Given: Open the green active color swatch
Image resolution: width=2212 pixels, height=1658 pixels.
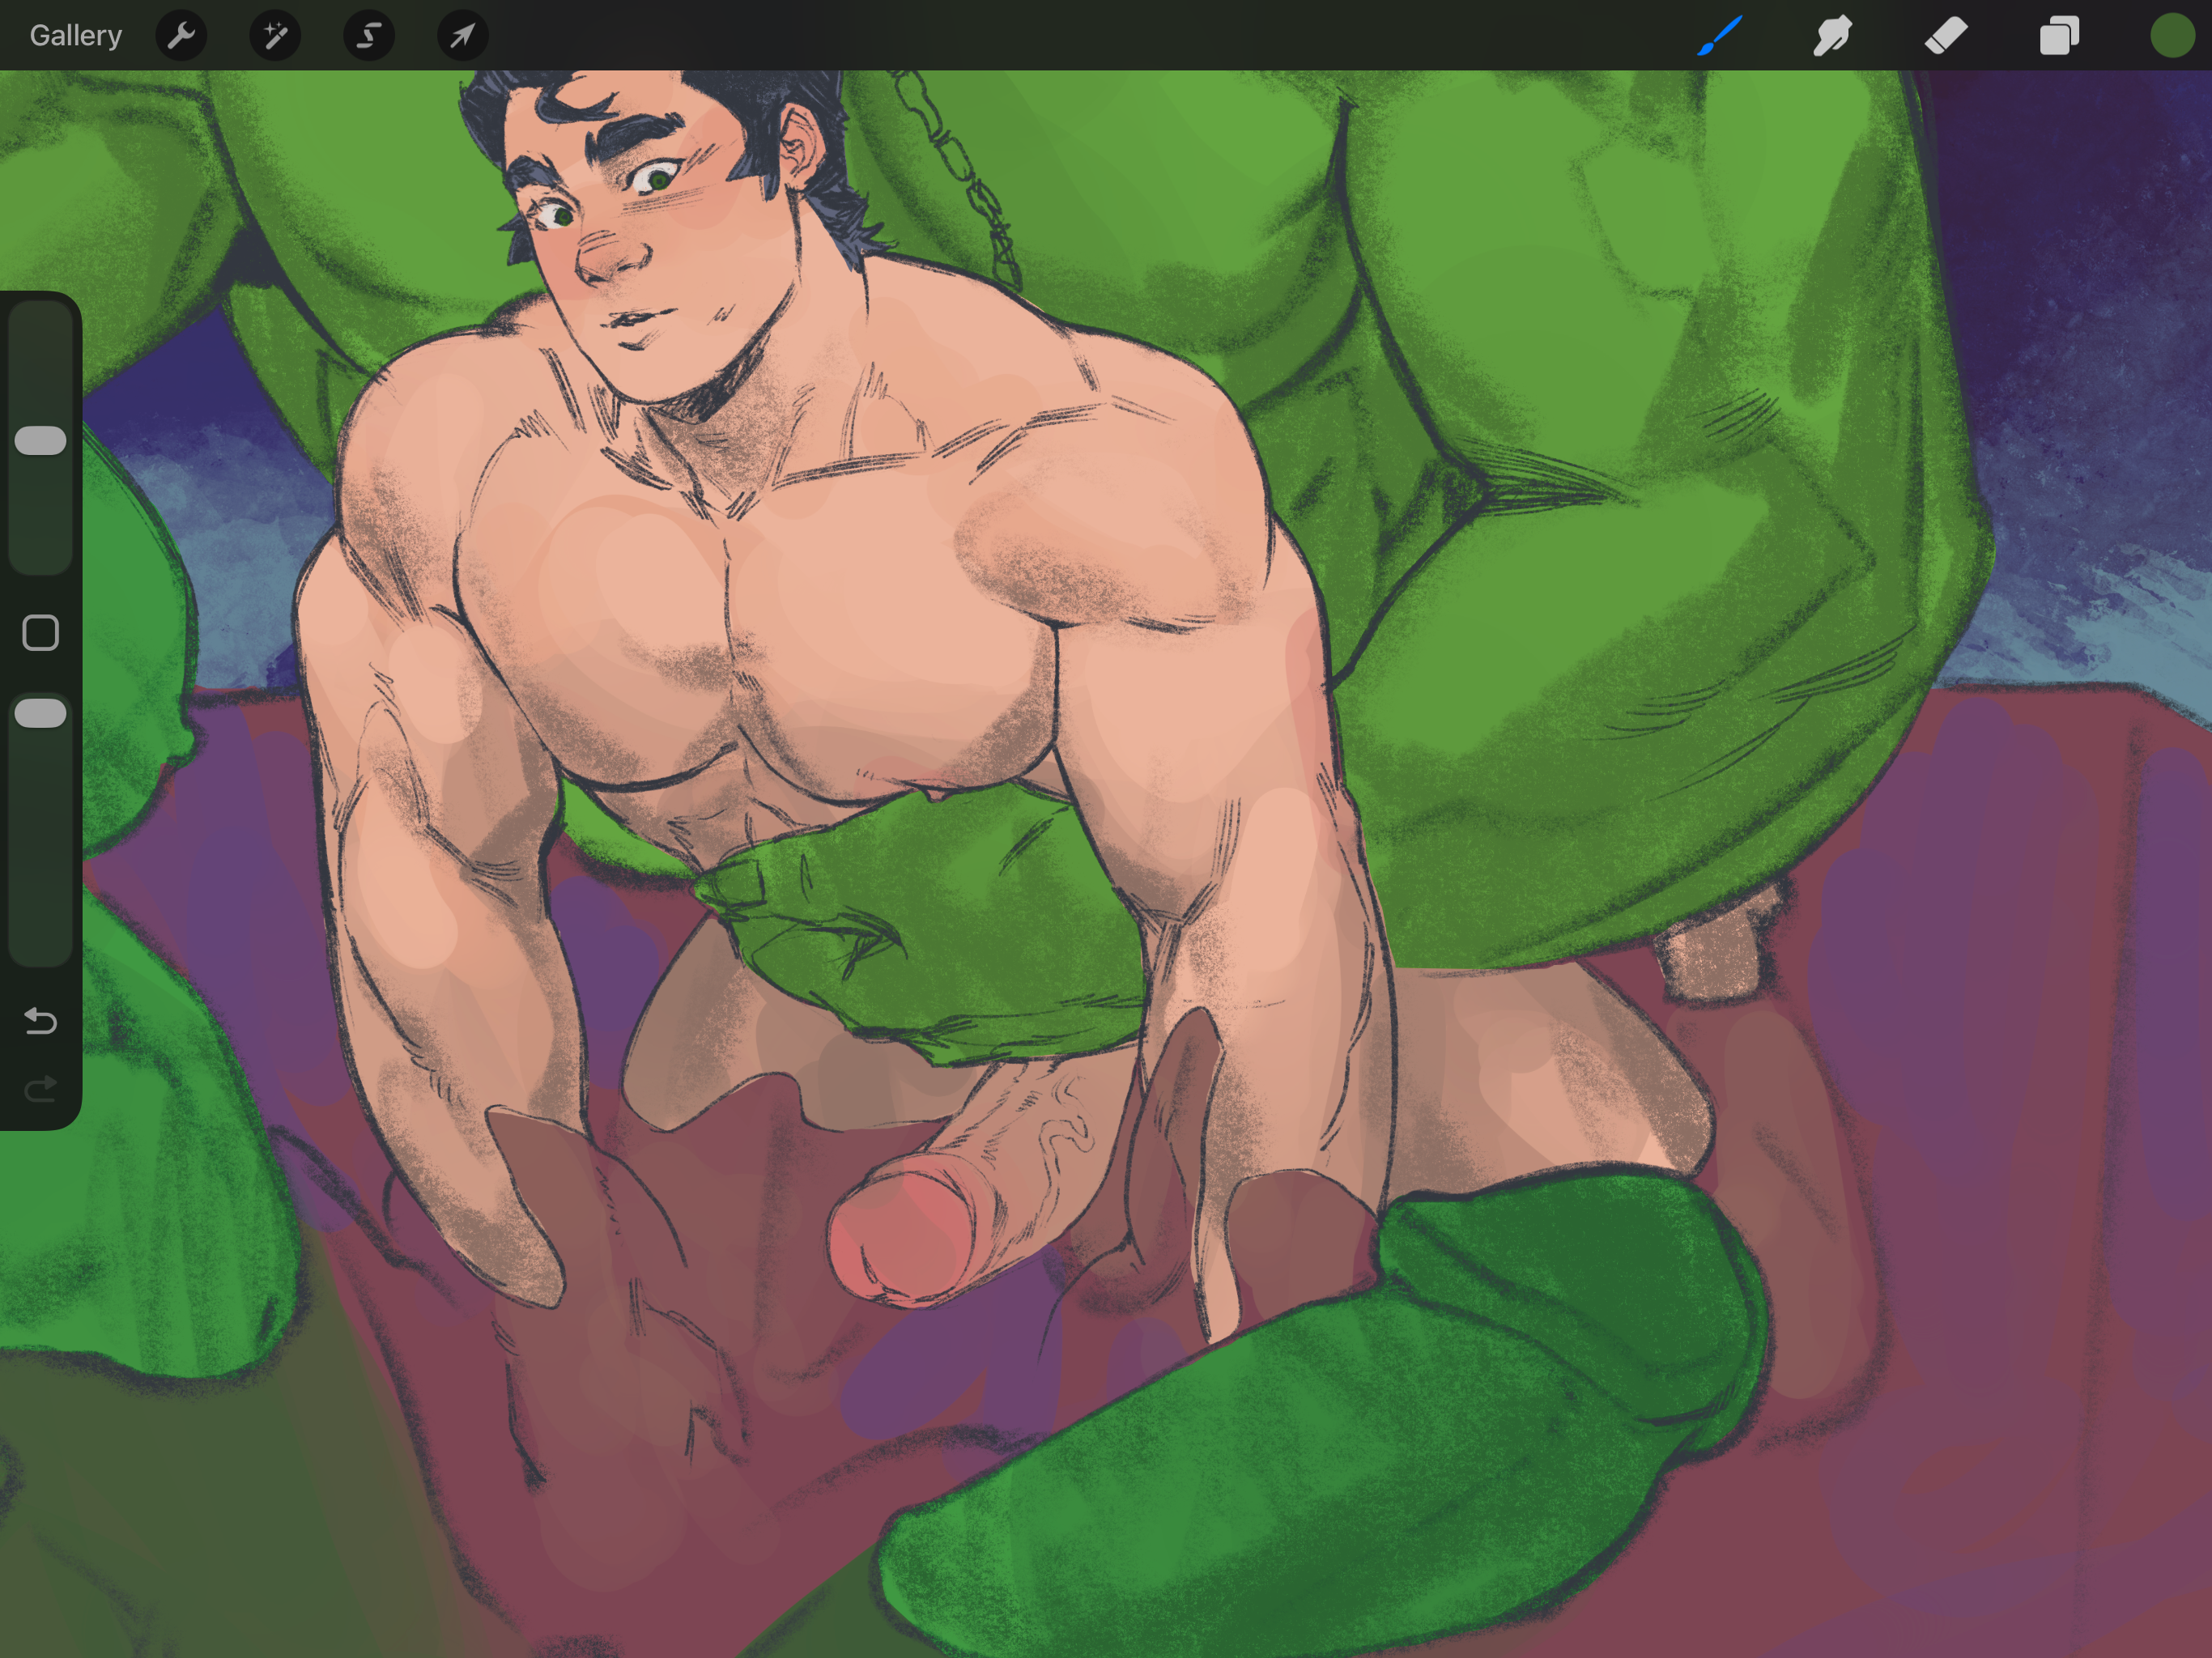Looking at the screenshot, I should (2172, 36).
